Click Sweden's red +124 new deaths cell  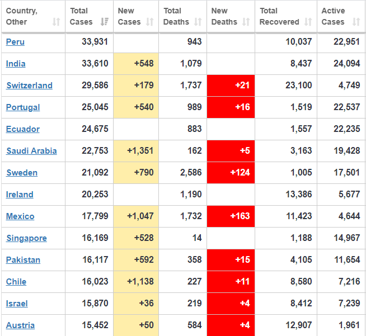(231, 173)
